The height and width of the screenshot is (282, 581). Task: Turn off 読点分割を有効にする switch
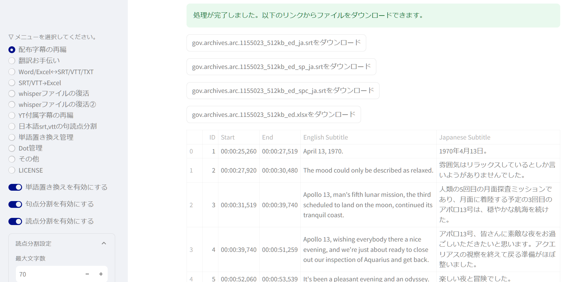[x=15, y=221]
